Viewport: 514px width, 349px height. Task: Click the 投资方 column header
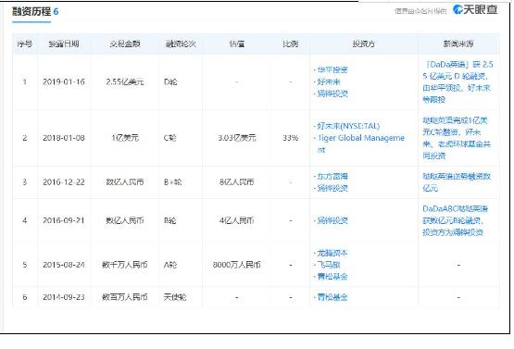point(363,44)
